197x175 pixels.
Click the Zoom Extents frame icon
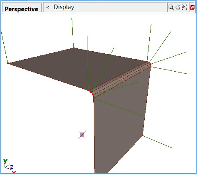(x=184, y=7)
